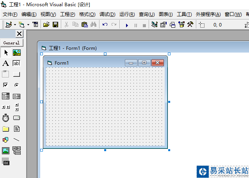Open the Menu Editor from toolbar
The image size is (249, 178).
pyautogui.click(x=35, y=25)
